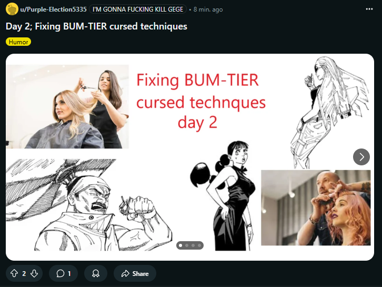Upvote the post
Screen dimensions: 382x287
(14, 273)
